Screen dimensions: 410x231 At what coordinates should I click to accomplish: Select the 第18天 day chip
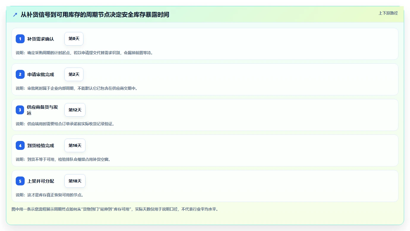[x=75, y=181]
